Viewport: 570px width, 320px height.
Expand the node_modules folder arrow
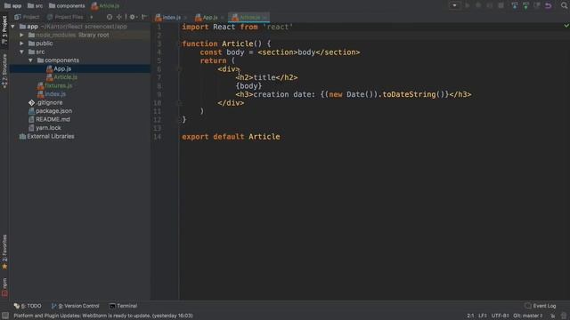(x=21, y=35)
